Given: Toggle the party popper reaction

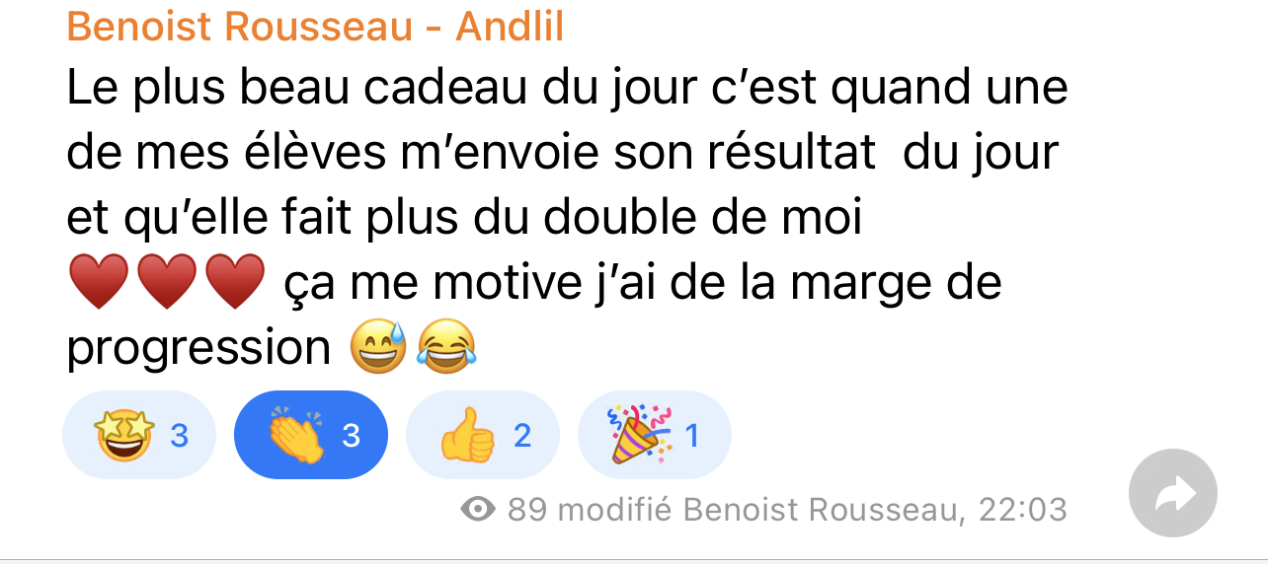Looking at the screenshot, I should [655, 435].
